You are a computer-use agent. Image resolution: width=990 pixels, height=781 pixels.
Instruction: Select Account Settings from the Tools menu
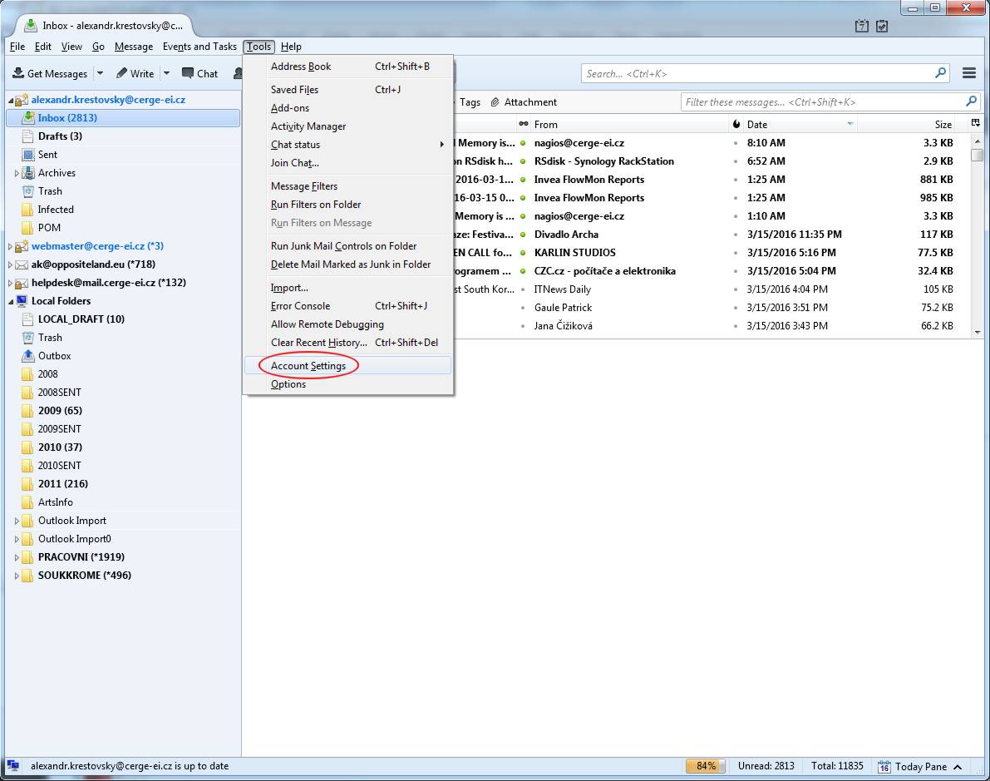pos(308,366)
